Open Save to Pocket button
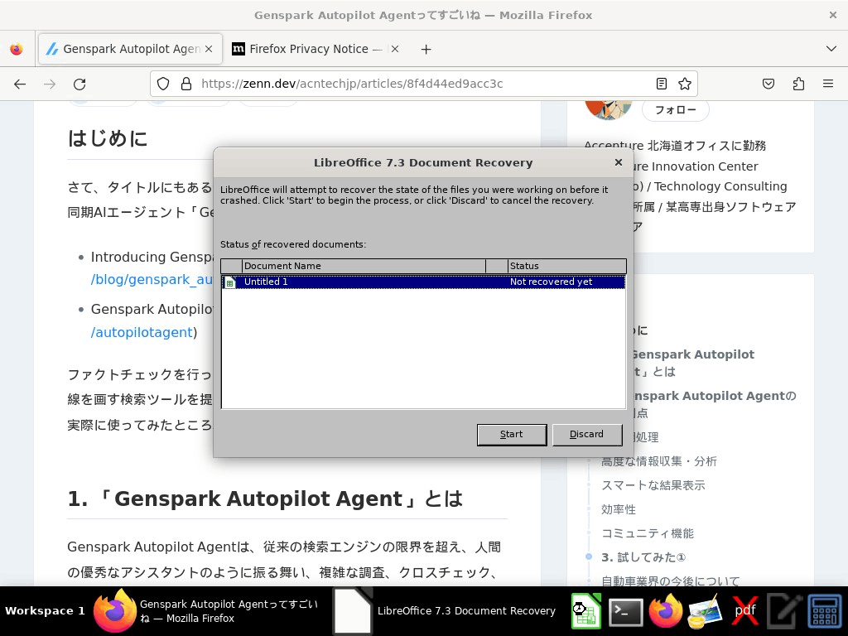This screenshot has width=848, height=636. point(768,84)
